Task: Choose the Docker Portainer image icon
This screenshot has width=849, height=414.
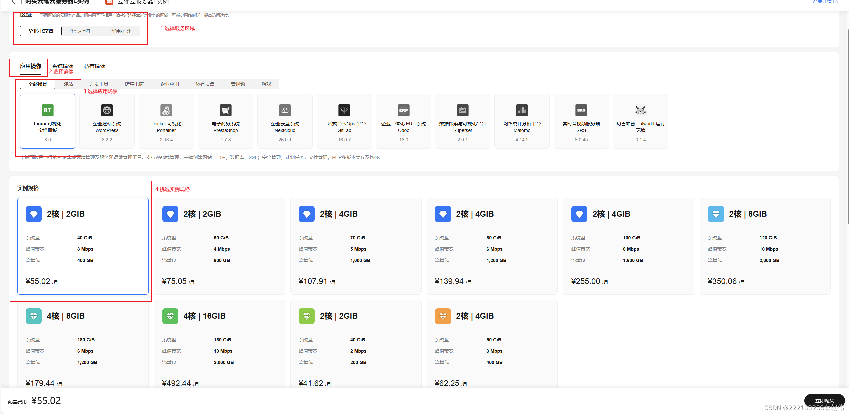Action: (x=166, y=110)
